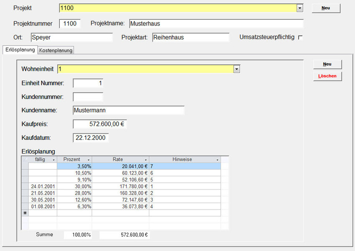
Task: Click the Prozent cell "30,00%"
Action: click(74, 187)
